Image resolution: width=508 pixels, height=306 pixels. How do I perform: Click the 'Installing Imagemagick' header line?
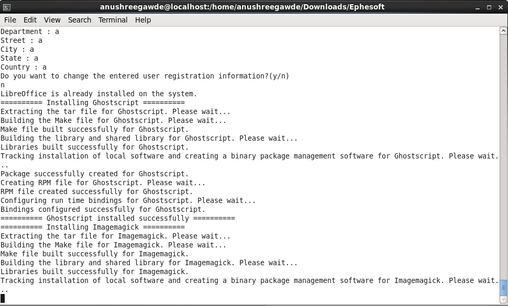[x=93, y=228]
